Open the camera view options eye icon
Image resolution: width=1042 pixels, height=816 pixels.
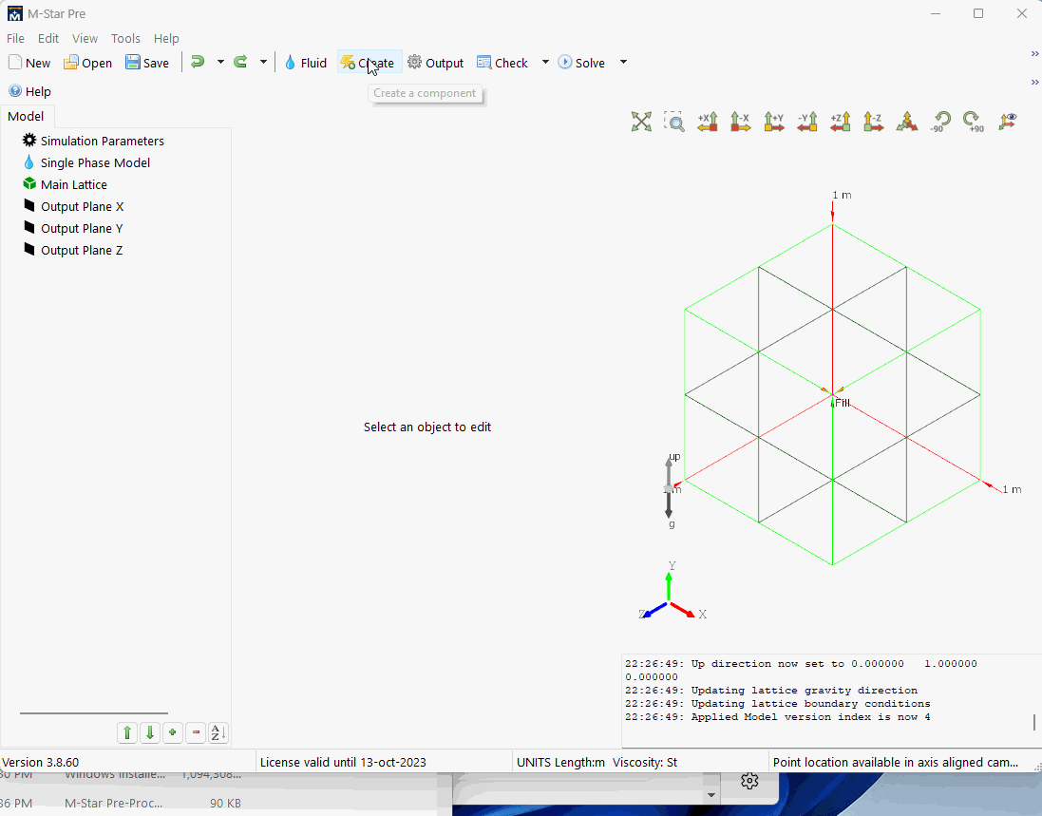click(x=1008, y=122)
